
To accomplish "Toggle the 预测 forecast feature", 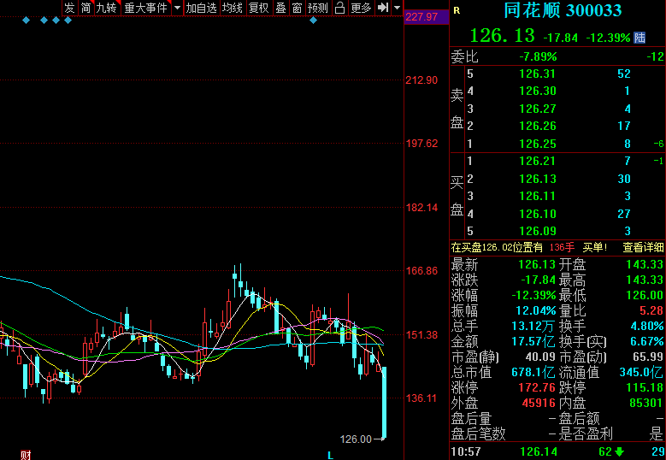I will pos(318,8).
